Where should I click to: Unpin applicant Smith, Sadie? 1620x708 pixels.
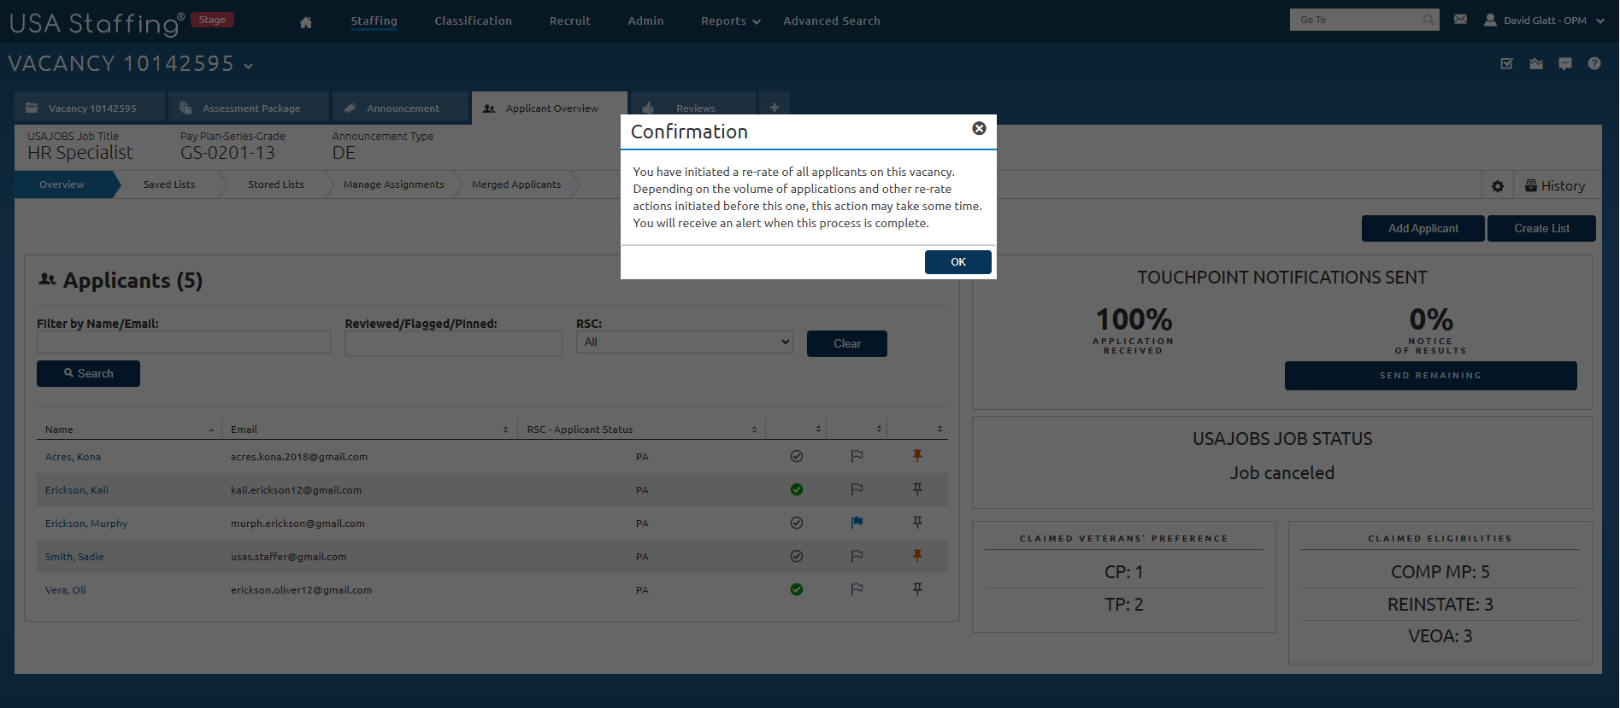(x=917, y=556)
